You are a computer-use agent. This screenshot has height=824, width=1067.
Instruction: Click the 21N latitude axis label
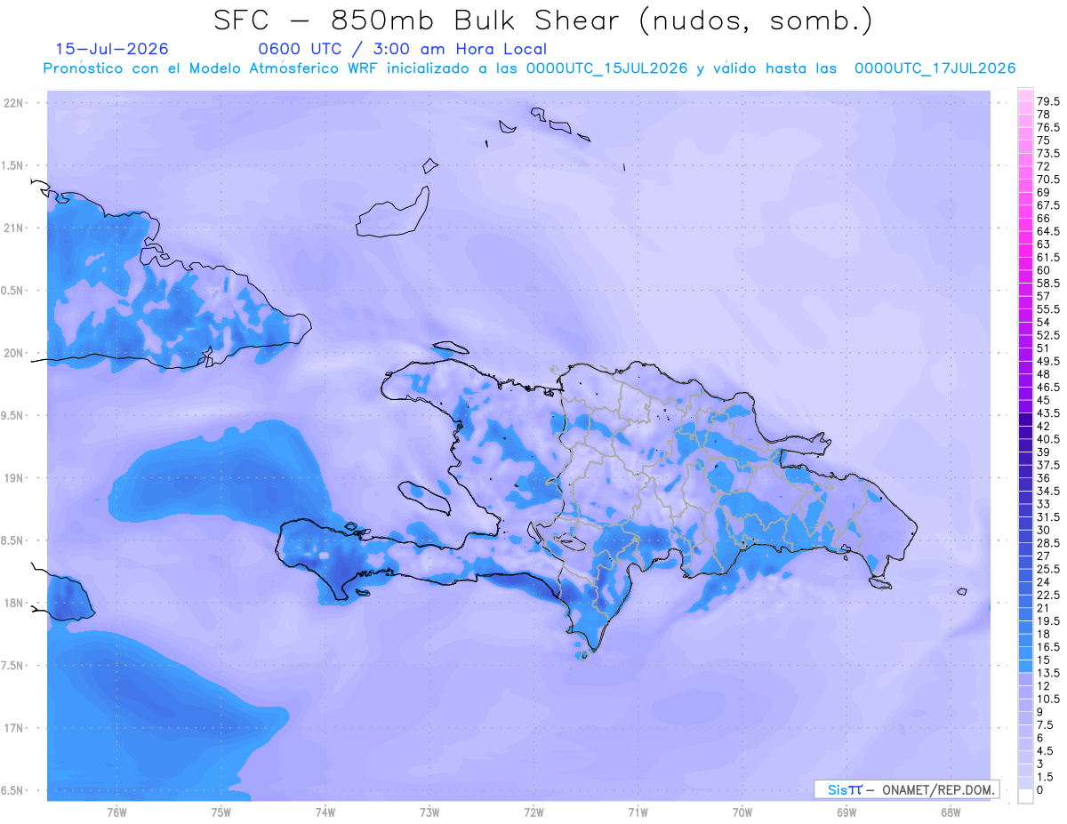coord(13,228)
